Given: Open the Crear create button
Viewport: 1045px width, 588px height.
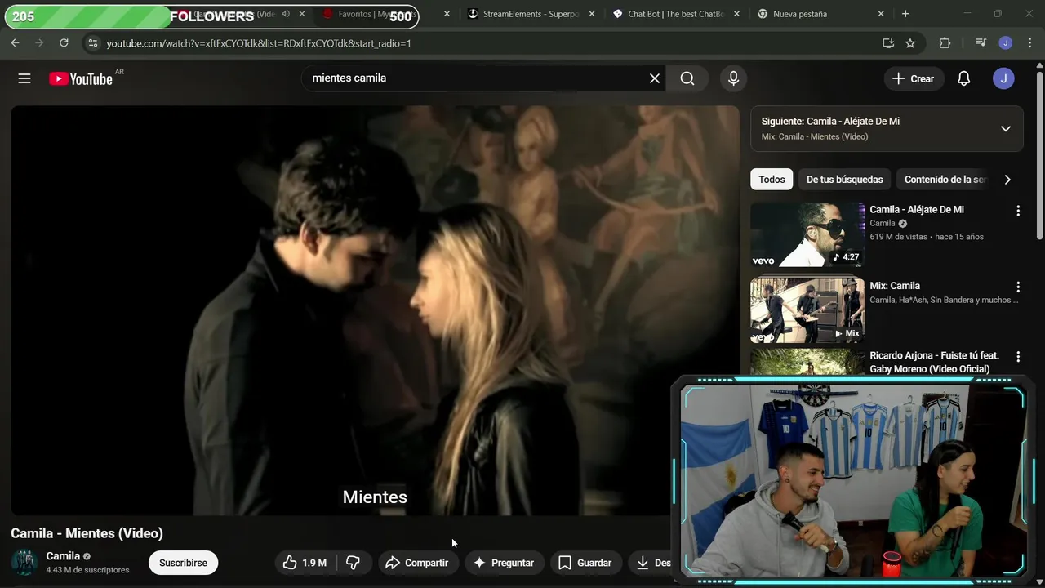Looking at the screenshot, I should (913, 78).
